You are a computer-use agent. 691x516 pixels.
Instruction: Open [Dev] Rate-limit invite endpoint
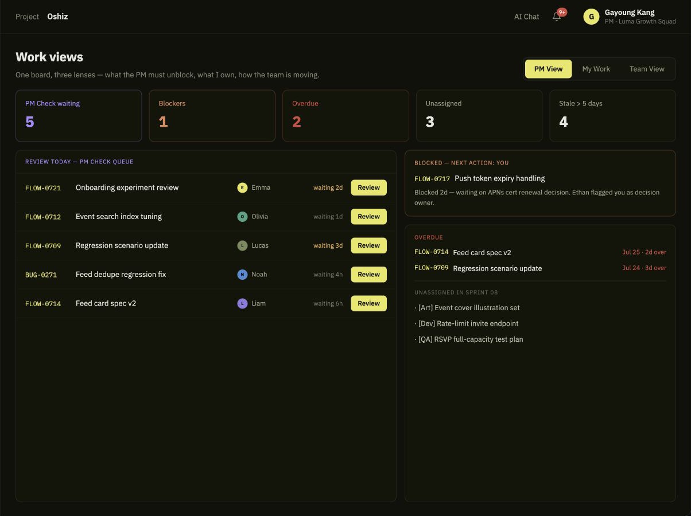pos(466,323)
